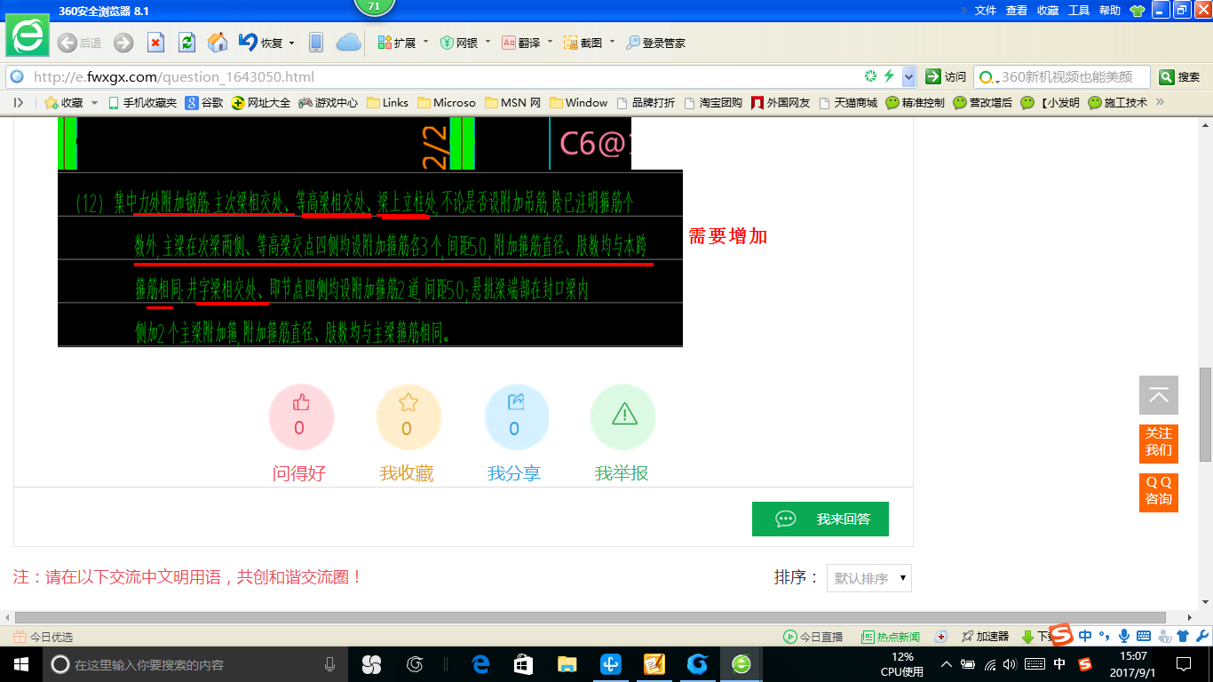Open File Explorer from the taskbar
This screenshot has height=682, width=1213.
point(567,663)
